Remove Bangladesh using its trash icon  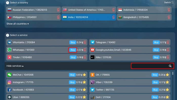click(x=169, y=17)
